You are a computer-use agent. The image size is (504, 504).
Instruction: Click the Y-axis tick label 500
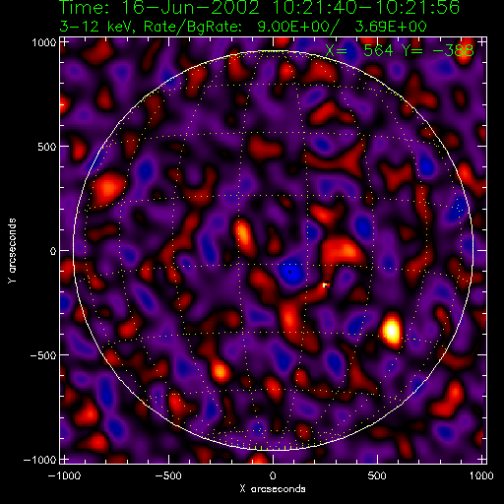tap(47, 147)
